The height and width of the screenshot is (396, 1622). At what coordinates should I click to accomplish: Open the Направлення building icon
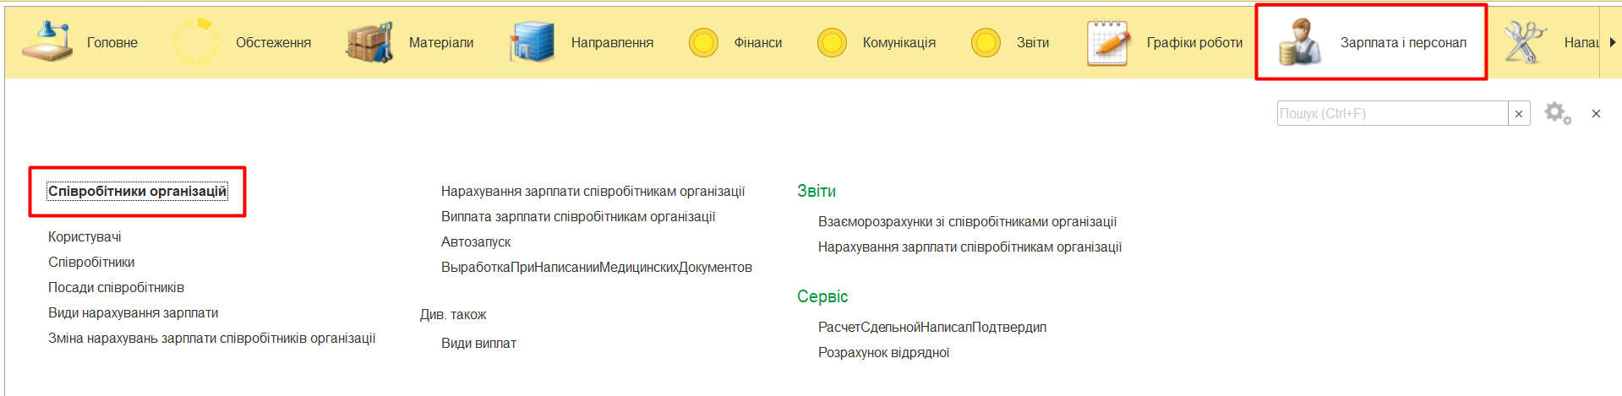point(532,42)
